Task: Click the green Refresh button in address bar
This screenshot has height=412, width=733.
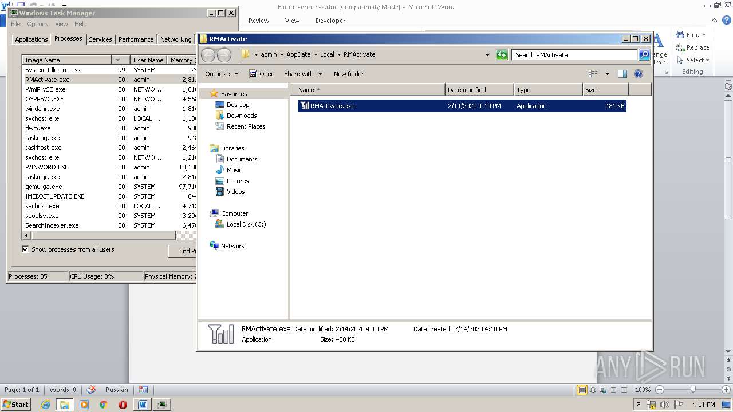Action: point(502,55)
